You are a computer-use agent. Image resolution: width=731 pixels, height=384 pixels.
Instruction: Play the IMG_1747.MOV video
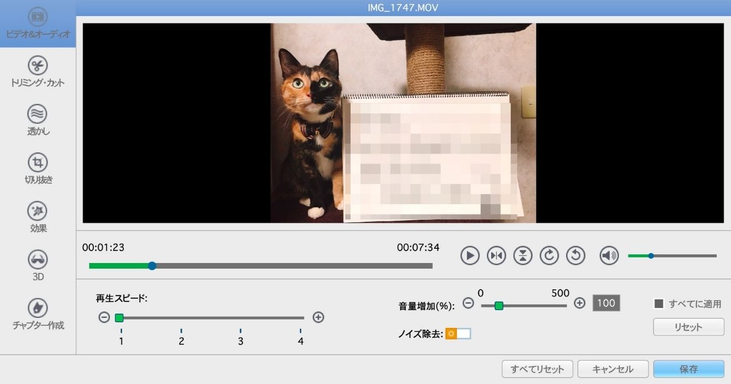[x=469, y=256]
